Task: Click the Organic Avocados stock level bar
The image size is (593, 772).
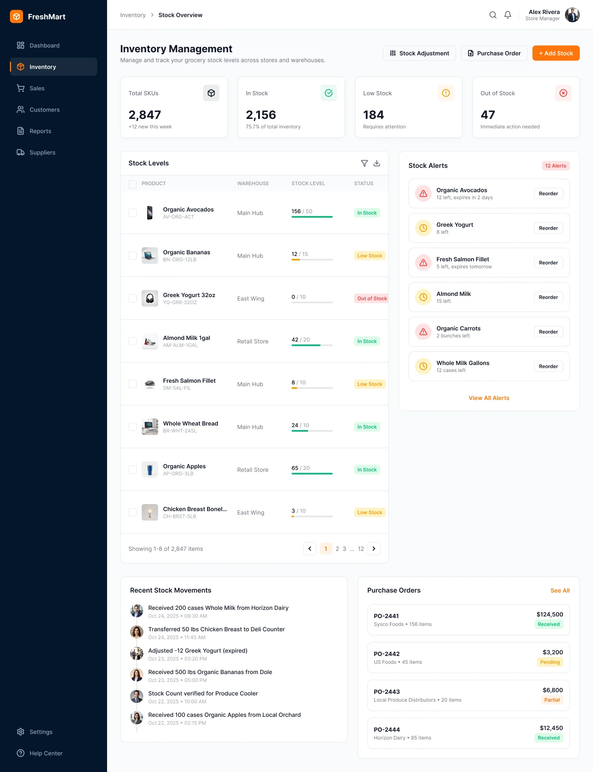Action: click(312, 217)
